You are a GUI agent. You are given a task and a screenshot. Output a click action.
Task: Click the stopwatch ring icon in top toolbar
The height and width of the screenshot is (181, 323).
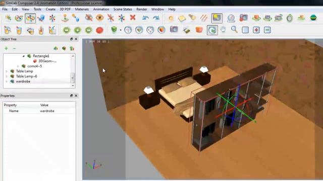pos(290,18)
